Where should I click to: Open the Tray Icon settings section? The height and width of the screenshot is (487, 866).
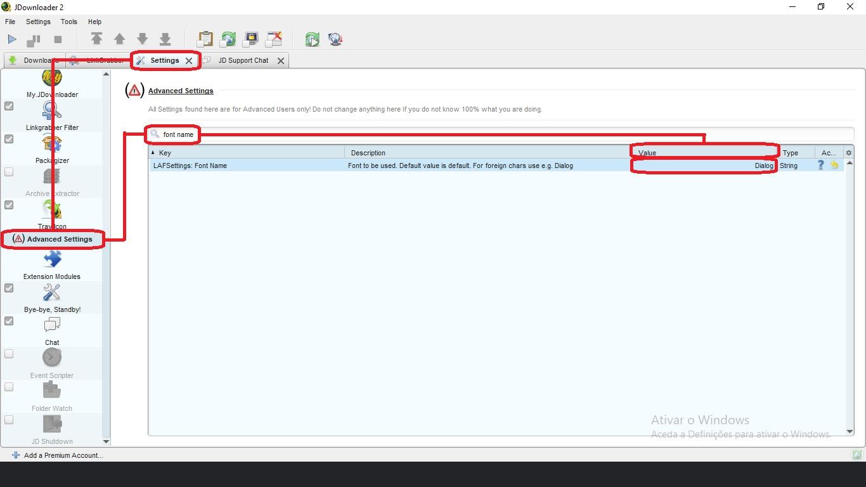click(52, 214)
